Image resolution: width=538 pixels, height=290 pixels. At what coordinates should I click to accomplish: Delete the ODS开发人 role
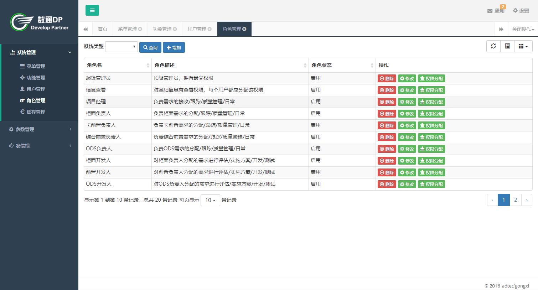pyautogui.click(x=387, y=184)
